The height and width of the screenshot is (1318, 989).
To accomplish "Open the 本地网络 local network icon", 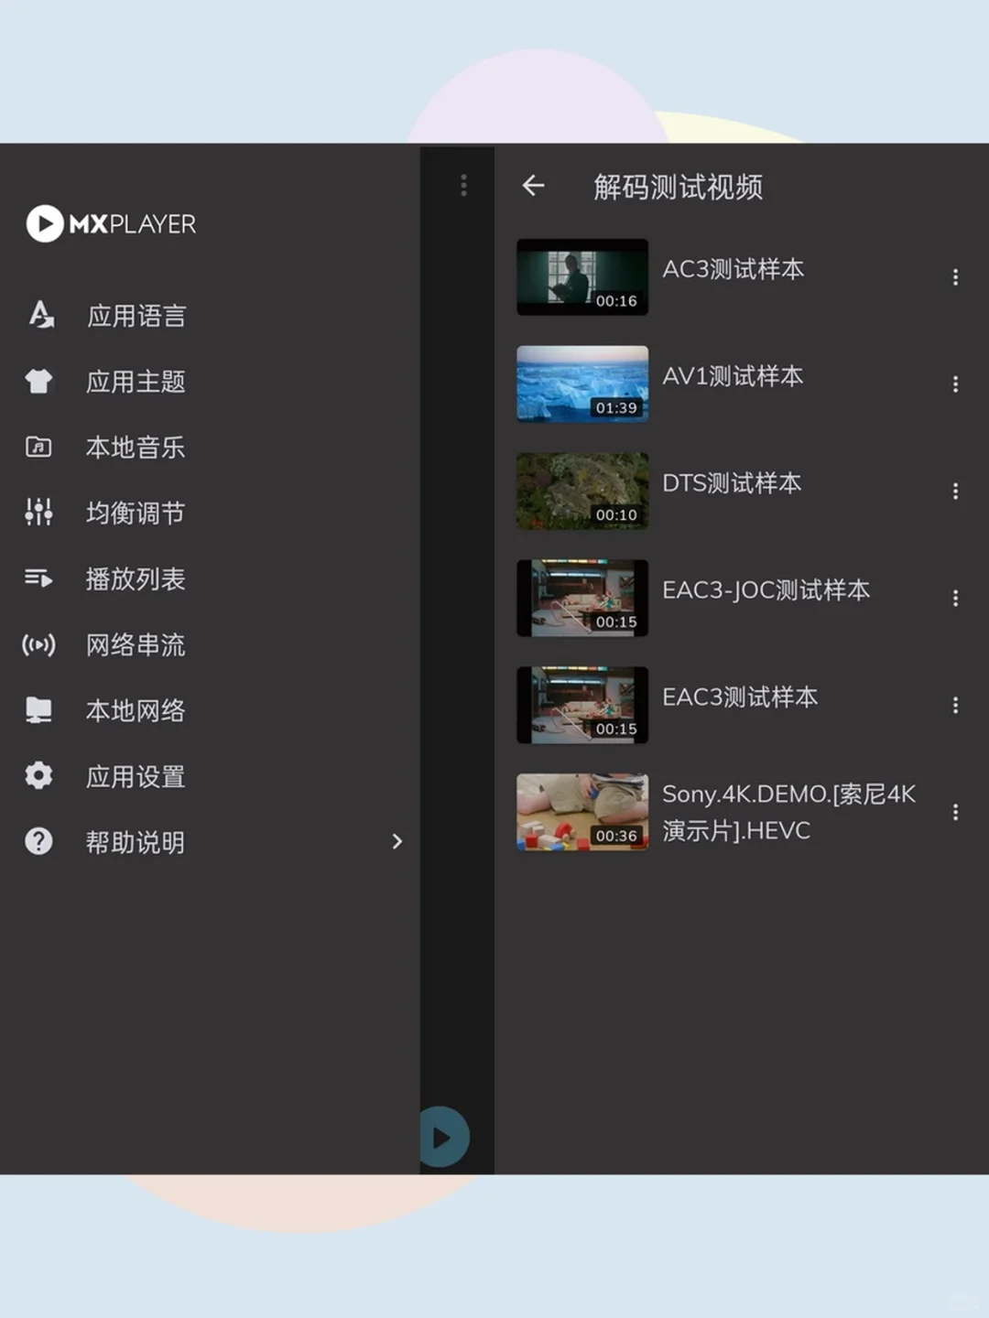I will coord(38,710).
